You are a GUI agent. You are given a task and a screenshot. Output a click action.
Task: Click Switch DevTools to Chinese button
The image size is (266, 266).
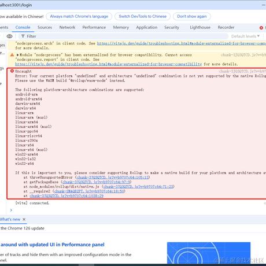[x=143, y=16]
